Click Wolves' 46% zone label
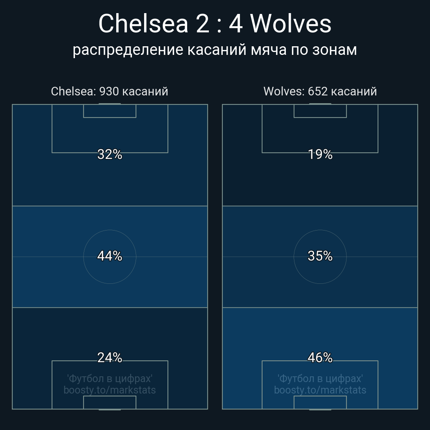 [320, 358]
